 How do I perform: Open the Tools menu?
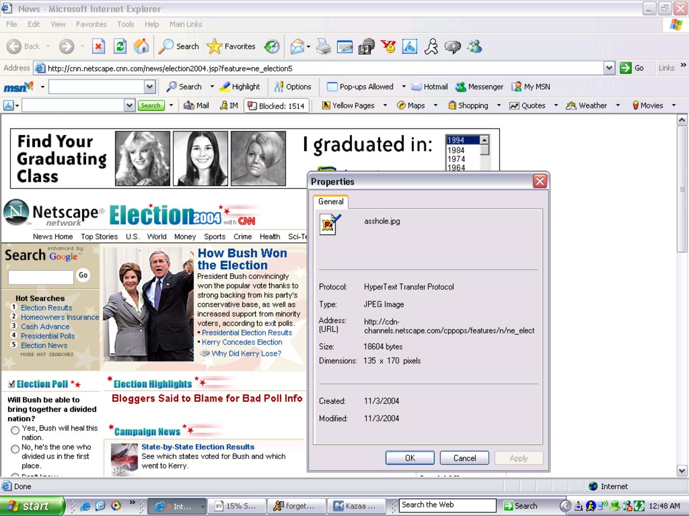(125, 24)
